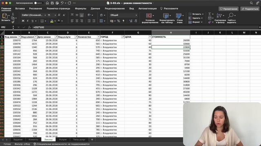Click in the formula bar with =E92*G92
Screen dimensions: 261x146
[x=145, y=27]
